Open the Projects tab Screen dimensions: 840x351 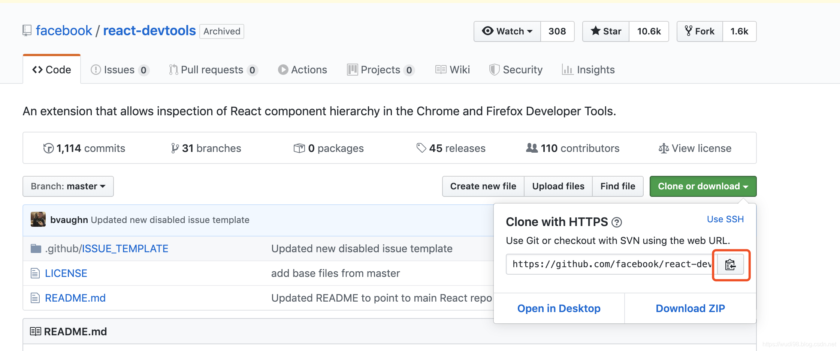pos(381,70)
